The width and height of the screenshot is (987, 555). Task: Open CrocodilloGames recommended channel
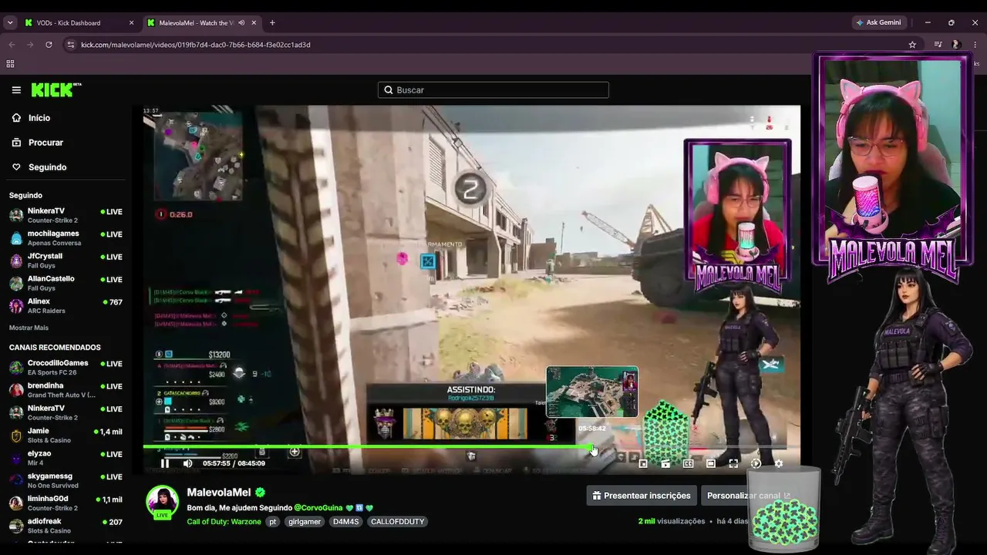66,367
